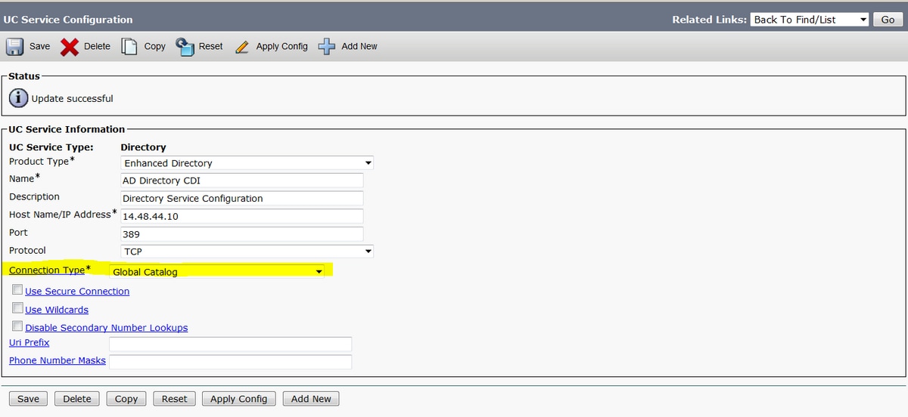Click the Add New label in top toolbar
The image size is (908, 417).
359,47
